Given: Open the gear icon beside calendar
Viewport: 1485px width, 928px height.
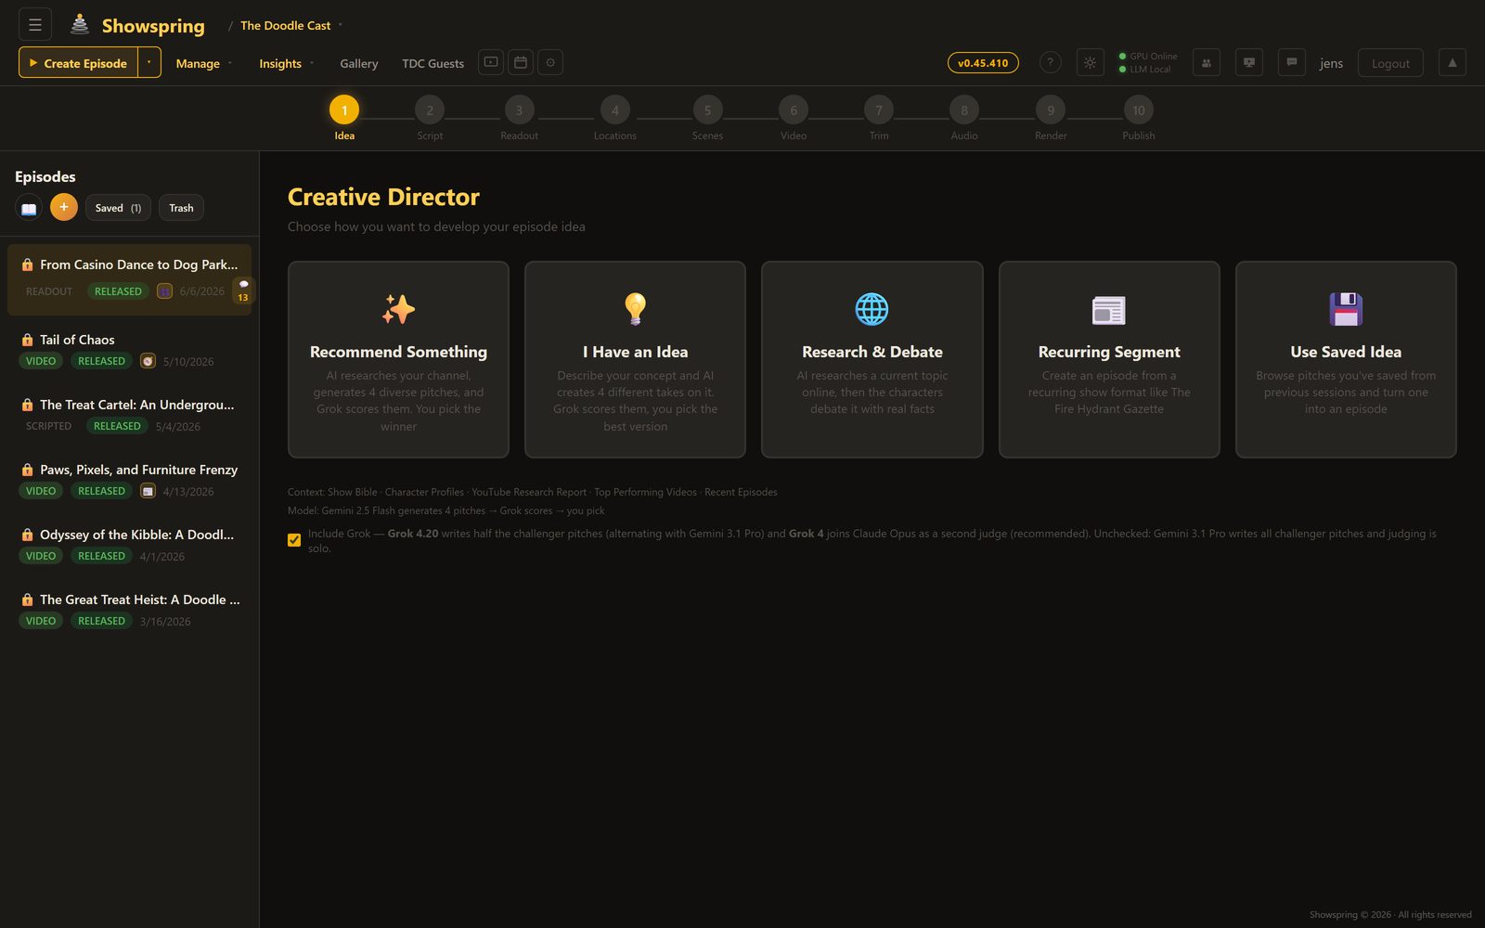Looking at the screenshot, I should click(x=550, y=62).
